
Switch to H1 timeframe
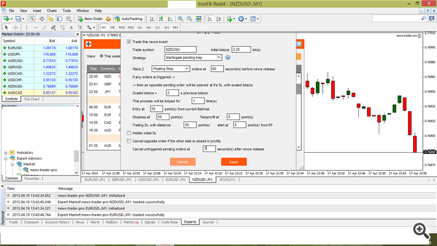click(140, 27)
